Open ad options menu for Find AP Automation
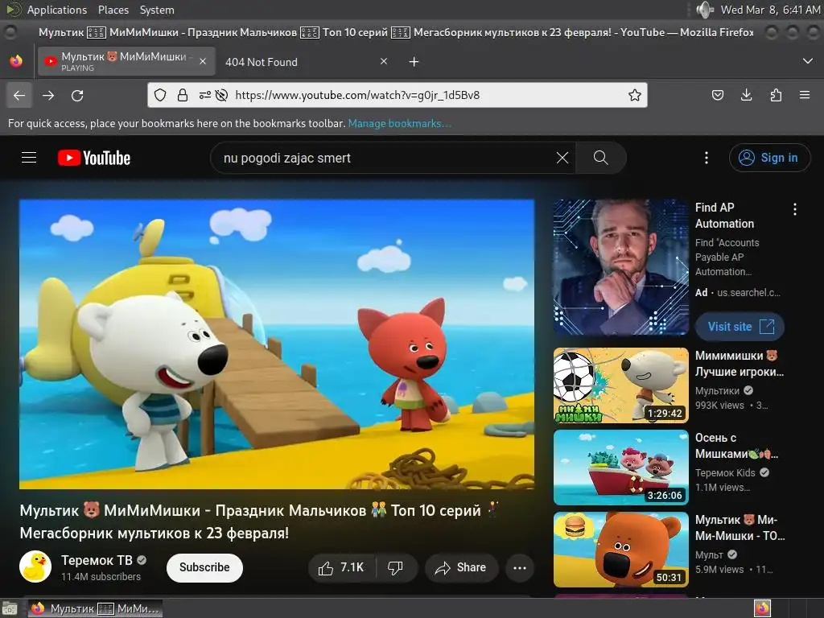This screenshot has height=618, width=824. coord(794,210)
